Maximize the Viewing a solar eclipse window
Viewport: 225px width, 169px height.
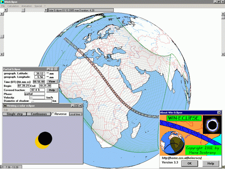(76, 106)
